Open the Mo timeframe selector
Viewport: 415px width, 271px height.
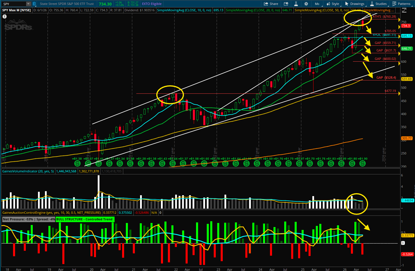(317, 4)
